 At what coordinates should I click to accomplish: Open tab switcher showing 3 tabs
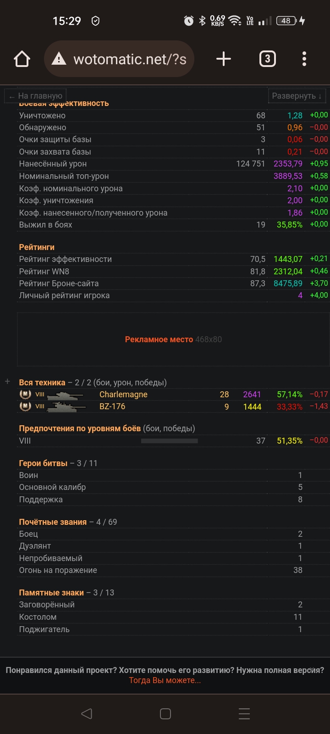pos(268,59)
